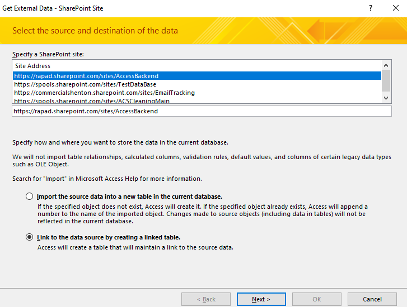Click the Back button
The image size is (407, 307).
pyautogui.click(x=206, y=299)
